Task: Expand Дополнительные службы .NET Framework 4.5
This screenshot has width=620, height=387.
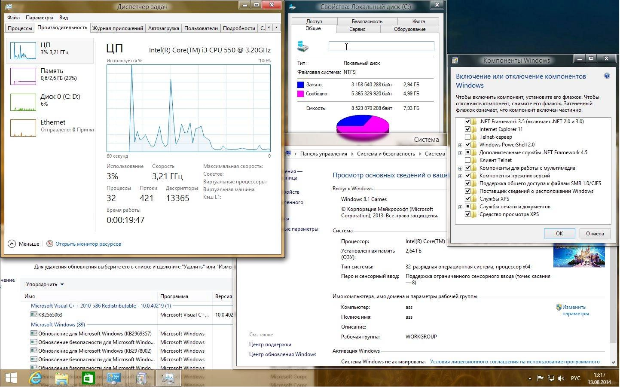Action: tap(460, 153)
